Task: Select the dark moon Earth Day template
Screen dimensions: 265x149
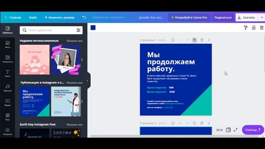Action: pos(35,133)
